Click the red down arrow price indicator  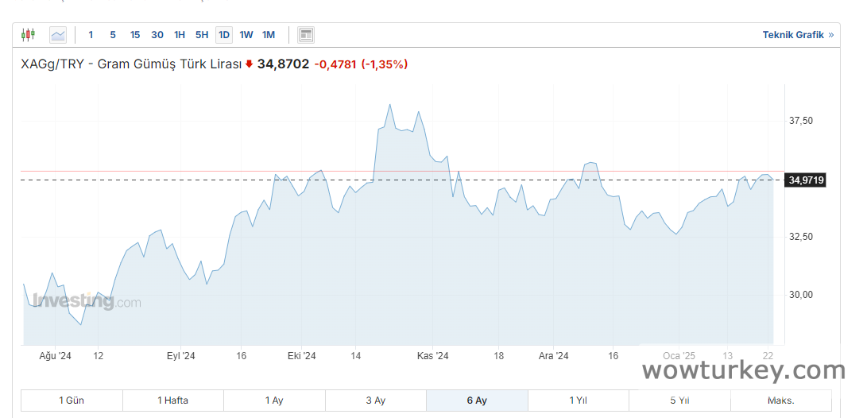[249, 64]
